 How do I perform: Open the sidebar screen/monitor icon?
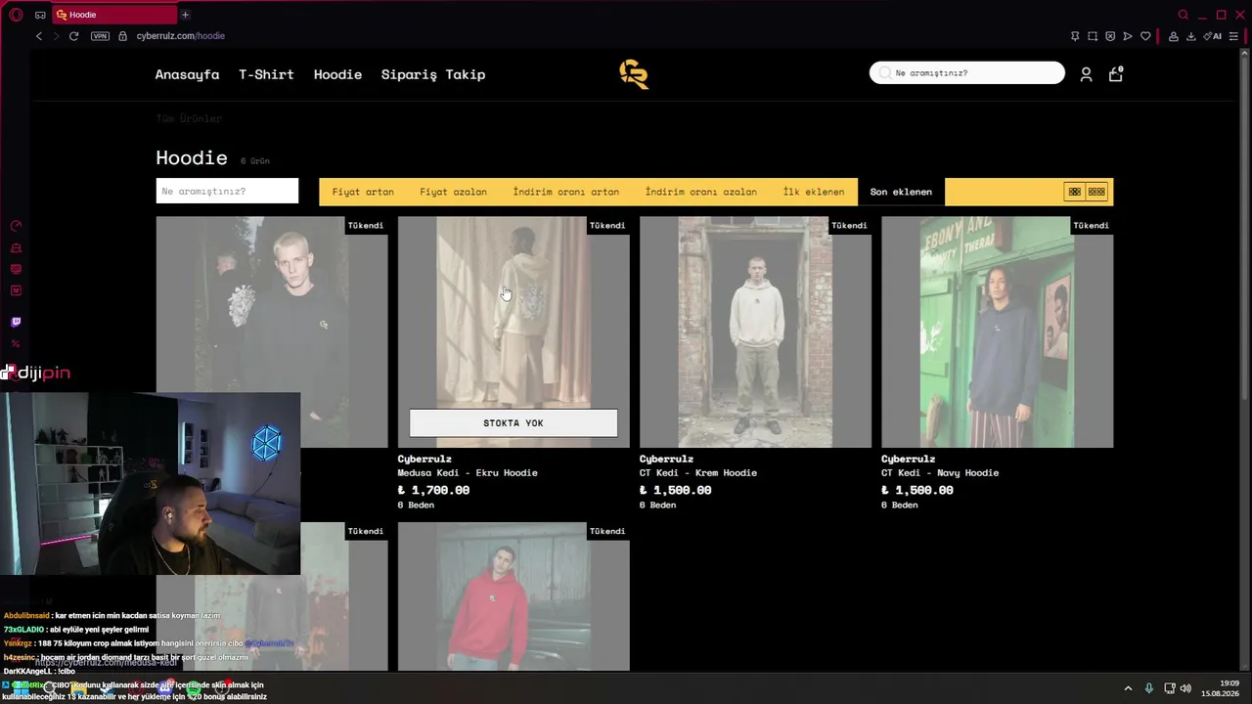coord(16,269)
